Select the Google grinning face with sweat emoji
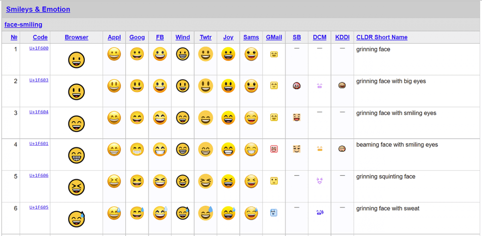482x236 pixels. point(137,213)
